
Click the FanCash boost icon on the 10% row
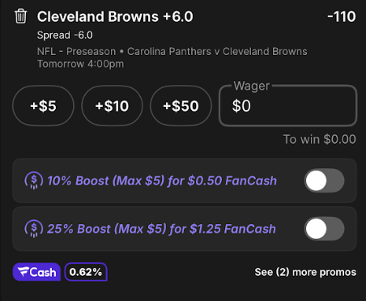(34, 180)
